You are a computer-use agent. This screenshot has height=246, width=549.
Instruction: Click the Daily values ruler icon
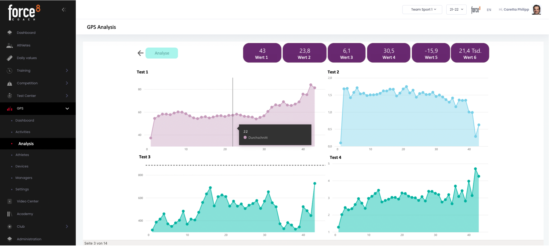pos(10,58)
